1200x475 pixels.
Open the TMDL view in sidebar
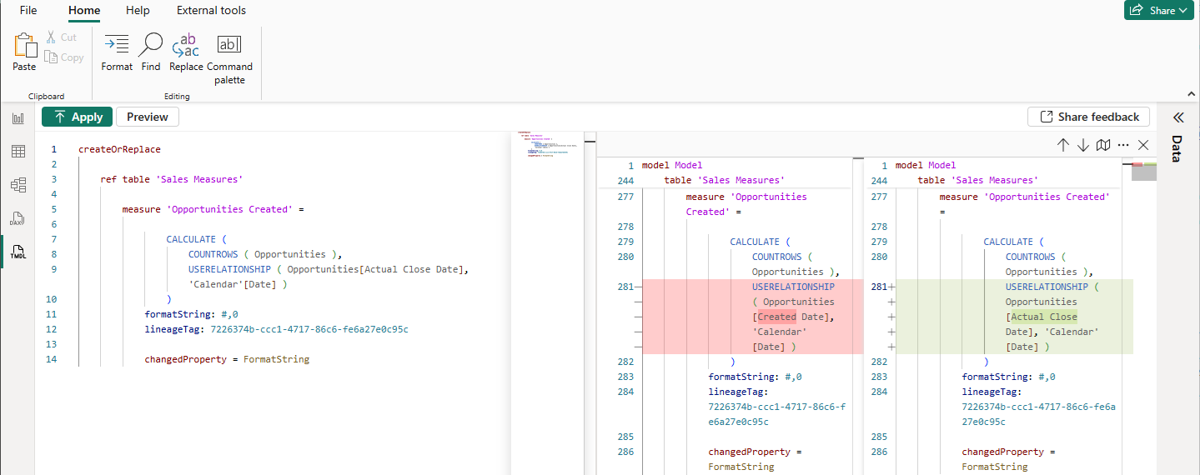pyautogui.click(x=18, y=251)
